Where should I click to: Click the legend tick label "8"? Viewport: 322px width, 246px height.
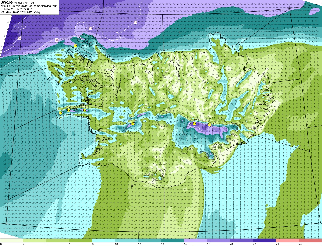pos(93,244)
